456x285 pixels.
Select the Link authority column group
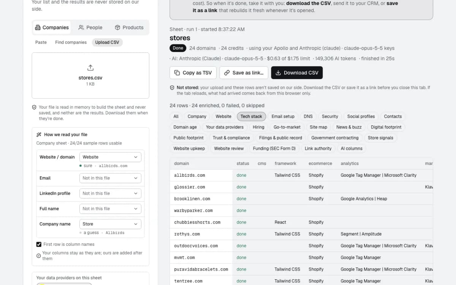318,148
